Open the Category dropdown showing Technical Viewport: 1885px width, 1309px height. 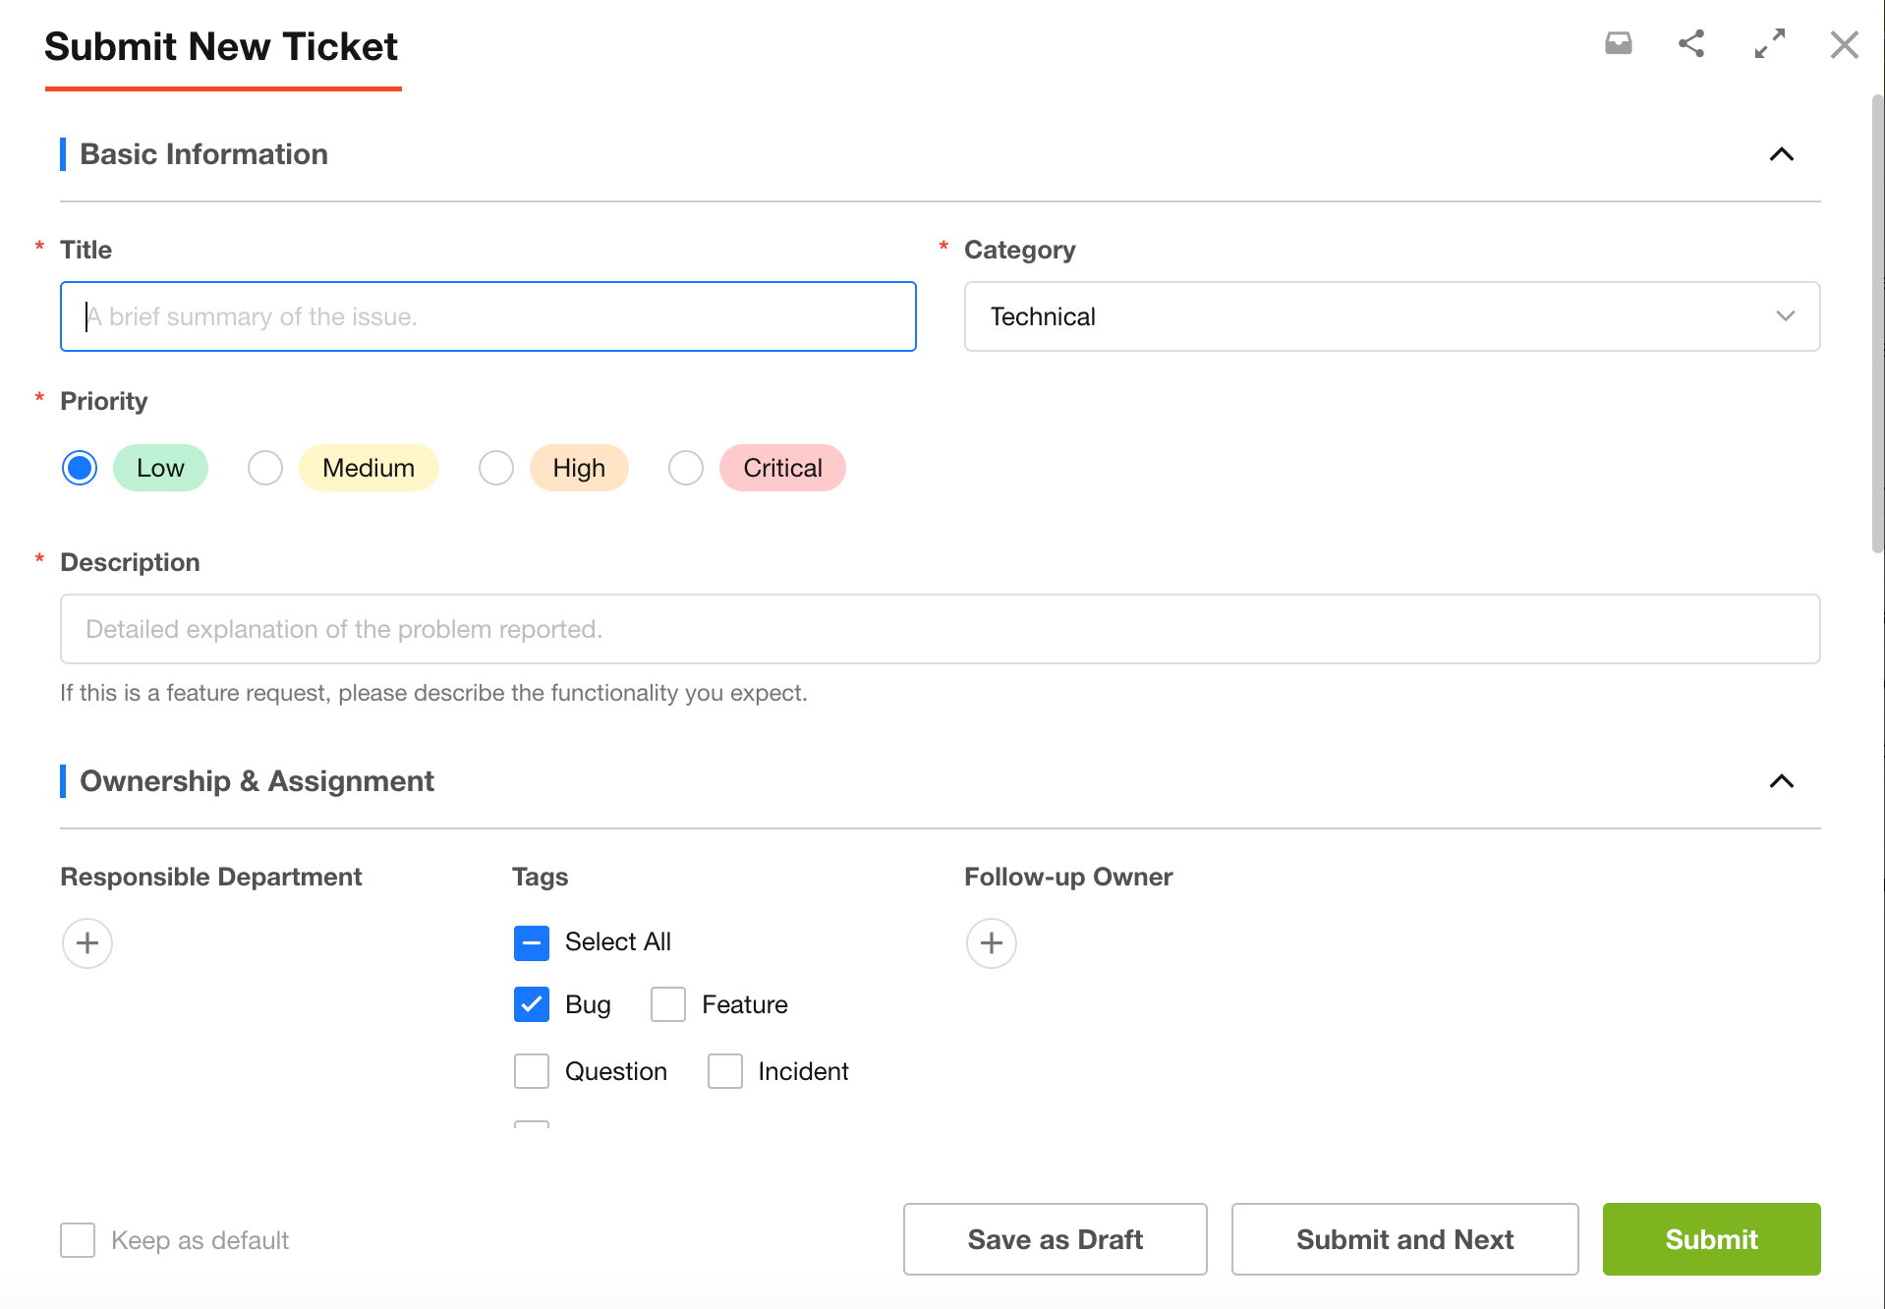click(1392, 316)
